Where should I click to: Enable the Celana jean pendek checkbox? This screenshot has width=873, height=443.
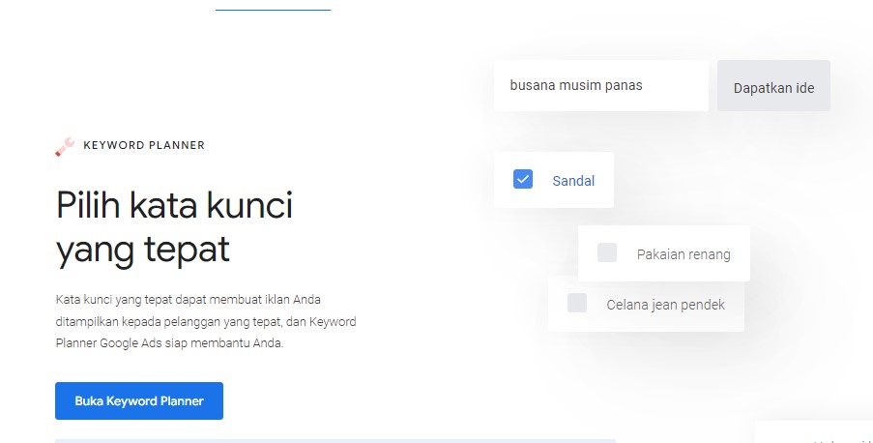coord(577,303)
